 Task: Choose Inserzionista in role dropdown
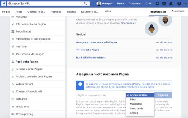coord(140,108)
